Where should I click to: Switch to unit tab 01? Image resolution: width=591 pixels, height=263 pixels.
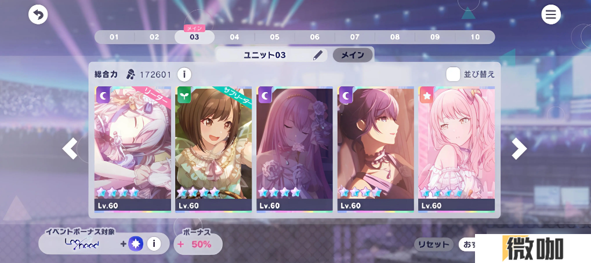click(114, 37)
